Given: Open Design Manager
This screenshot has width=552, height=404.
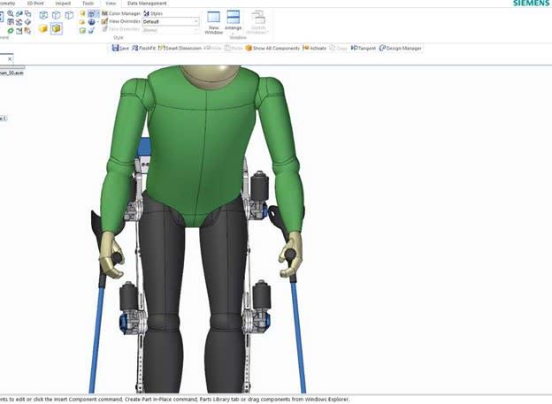Looking at the screenshot, I should click(x=400, y=49).
